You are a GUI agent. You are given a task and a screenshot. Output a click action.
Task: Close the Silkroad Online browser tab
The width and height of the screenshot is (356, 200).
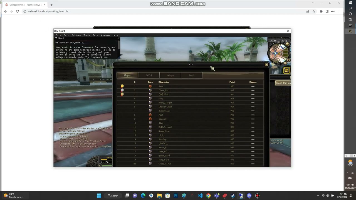click(x=44, y=5)
